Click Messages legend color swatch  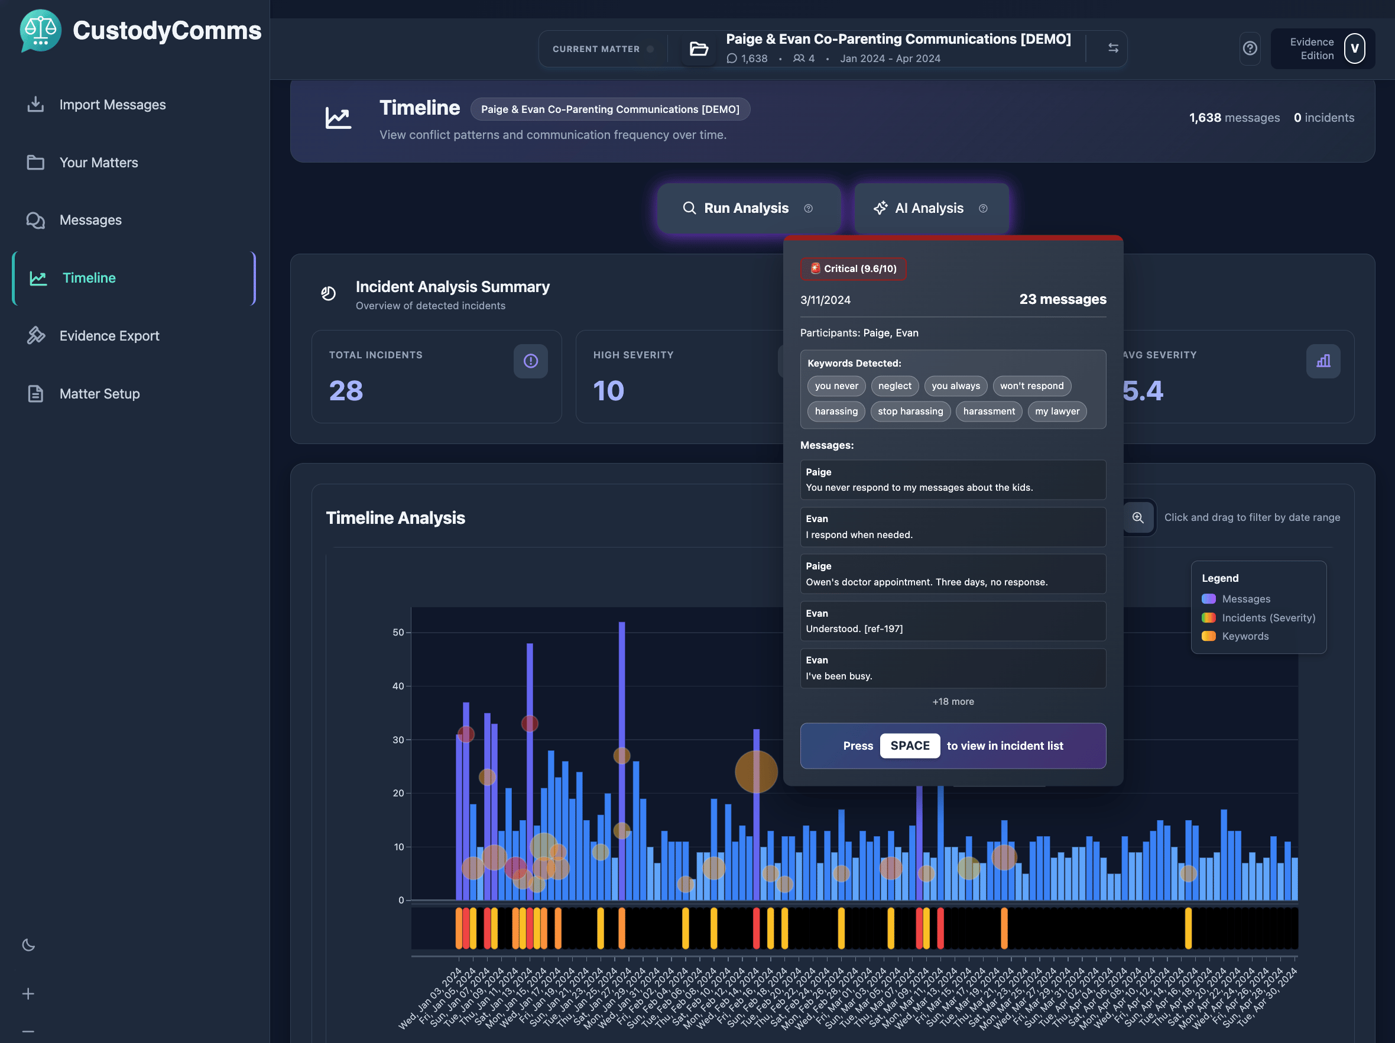1208,599
